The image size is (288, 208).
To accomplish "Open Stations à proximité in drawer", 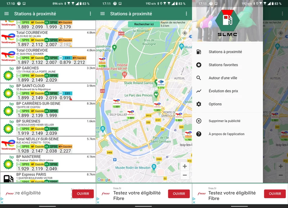I will tap(228, 52).
